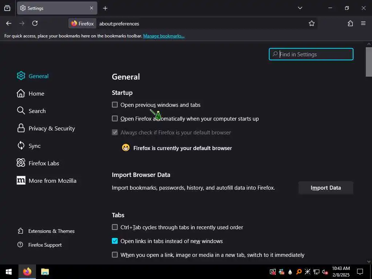Click the scrollbar up arrow
Viewport: 372px width, 279px height.
pyautogui.click(x=369, y=44)
